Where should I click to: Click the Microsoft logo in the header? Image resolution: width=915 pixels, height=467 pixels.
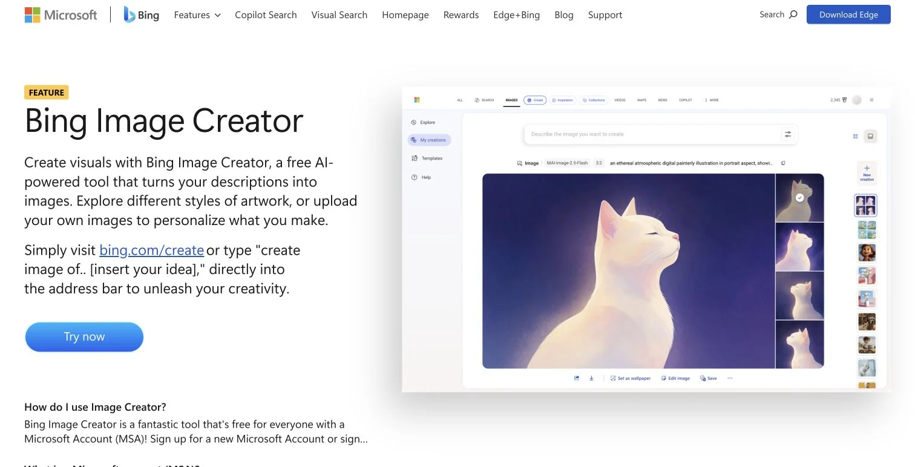[61, 15]
